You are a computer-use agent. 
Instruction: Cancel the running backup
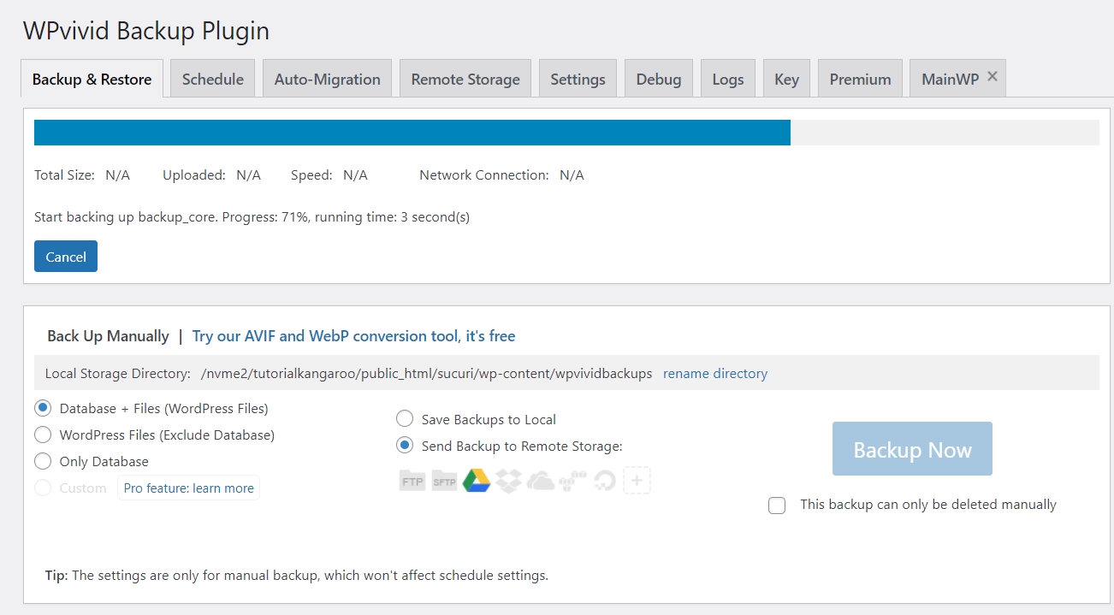tap(65, 256)
